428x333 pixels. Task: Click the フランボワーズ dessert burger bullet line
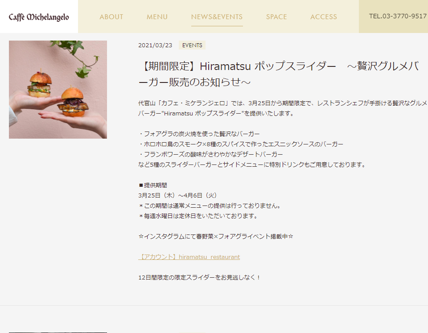[211, 155]
